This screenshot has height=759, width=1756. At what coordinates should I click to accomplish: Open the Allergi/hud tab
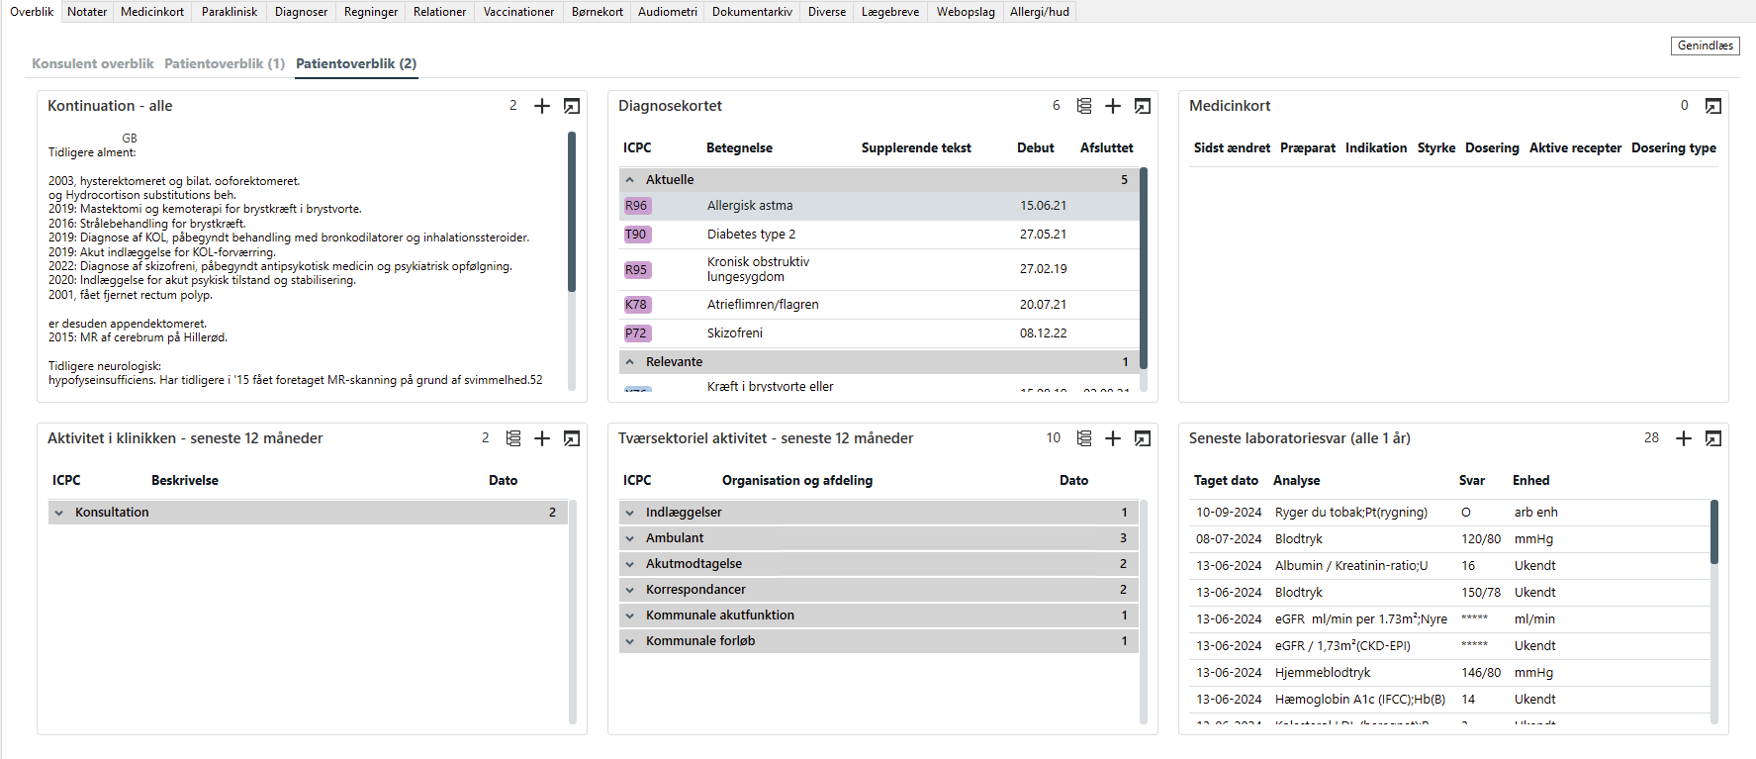tap(1040, 12)
